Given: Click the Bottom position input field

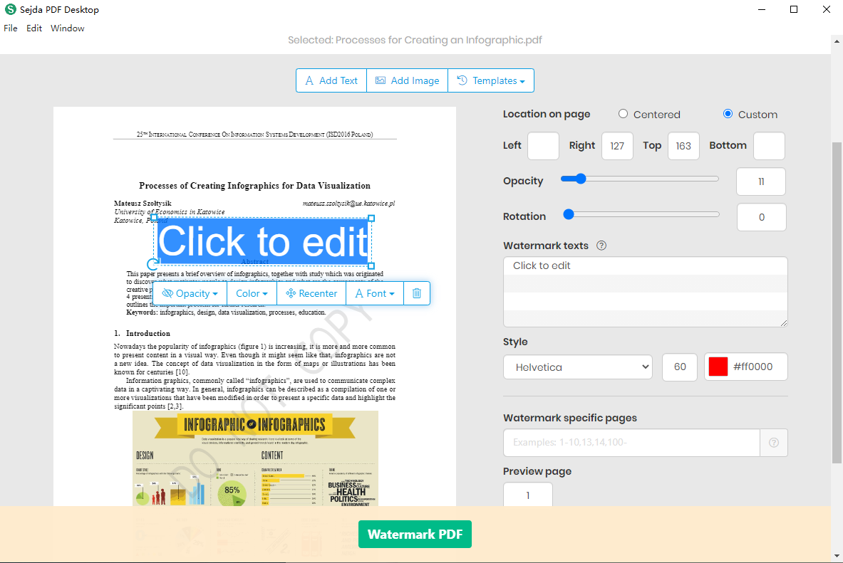Looking at the screenshot, I should tap(769, 146).
